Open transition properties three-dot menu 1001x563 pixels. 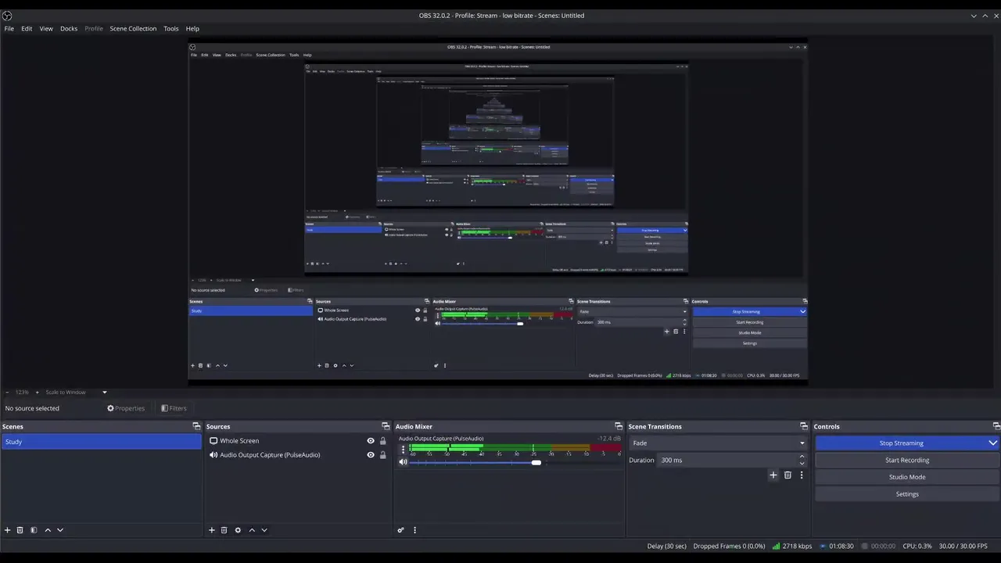pyautogui.click(x=801, y=475)
